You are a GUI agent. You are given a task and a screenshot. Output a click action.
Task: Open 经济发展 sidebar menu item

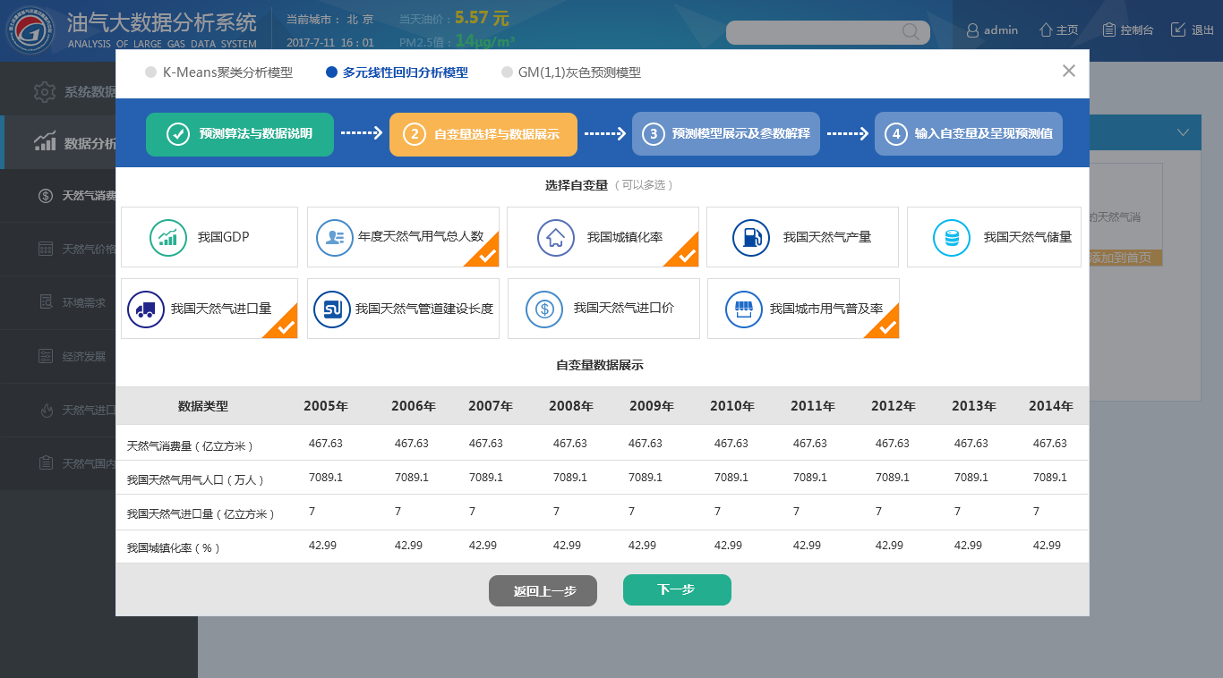coord(58,357)
